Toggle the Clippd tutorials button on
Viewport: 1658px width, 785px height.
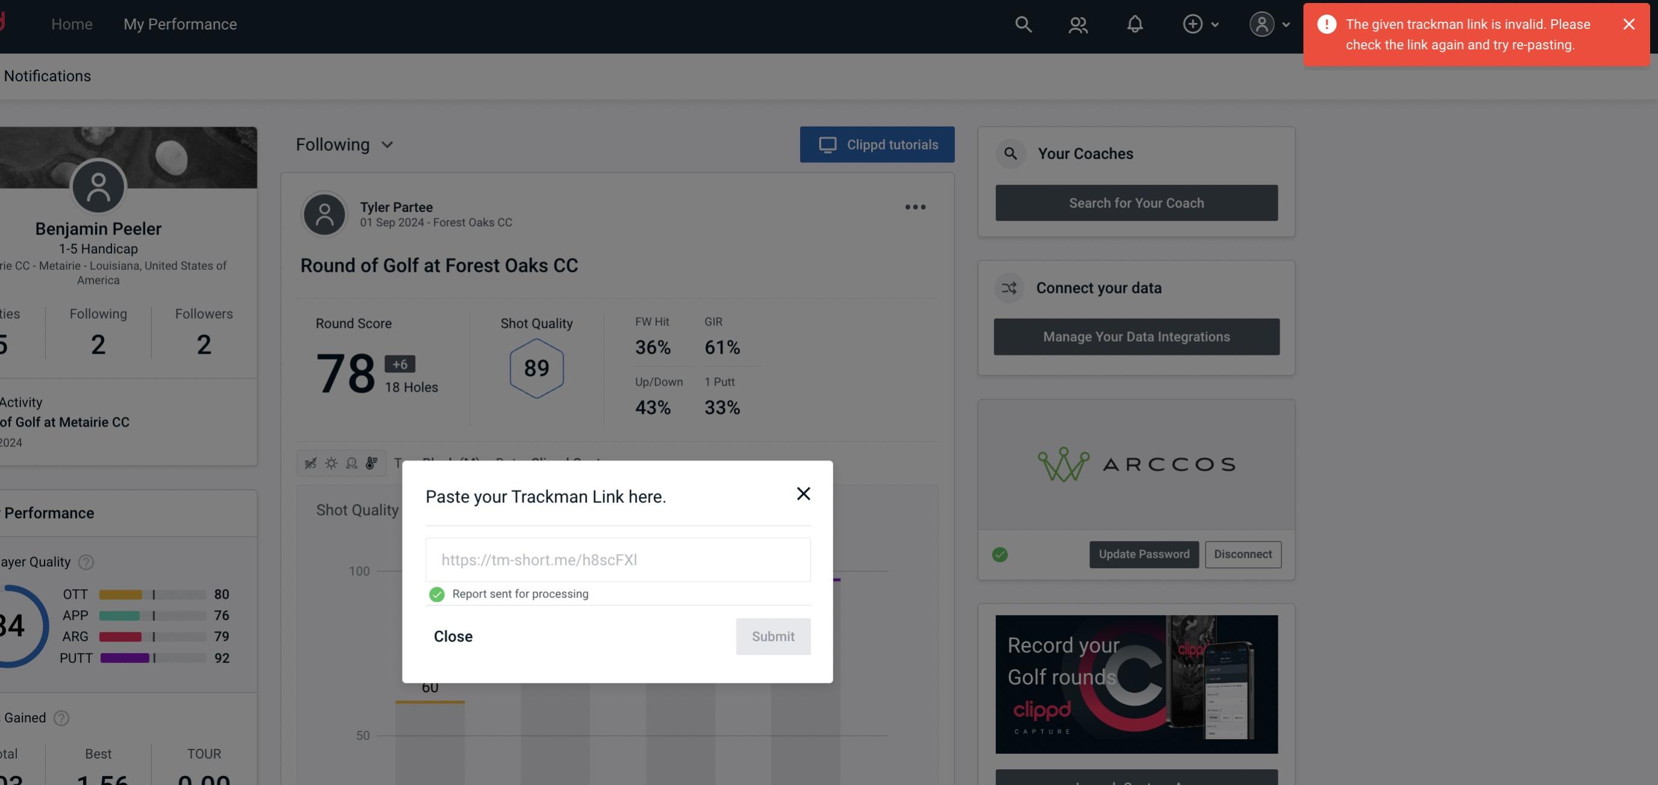[878, 144]
